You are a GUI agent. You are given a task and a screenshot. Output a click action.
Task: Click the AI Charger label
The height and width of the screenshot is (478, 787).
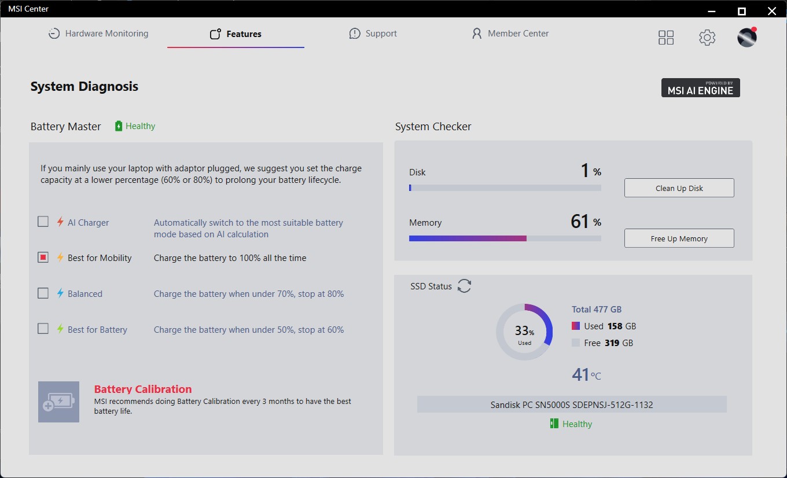click(88, 223)
